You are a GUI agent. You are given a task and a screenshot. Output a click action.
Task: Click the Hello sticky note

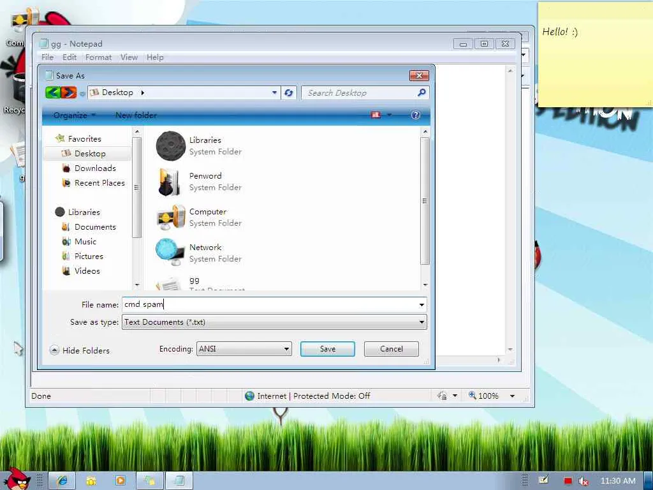coord(595,55)
